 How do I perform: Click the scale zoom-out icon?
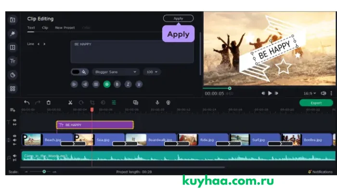click(x=26, y=172)
